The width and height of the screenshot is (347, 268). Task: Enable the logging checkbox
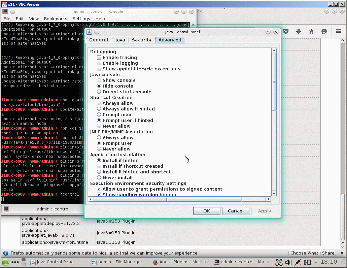99,63
